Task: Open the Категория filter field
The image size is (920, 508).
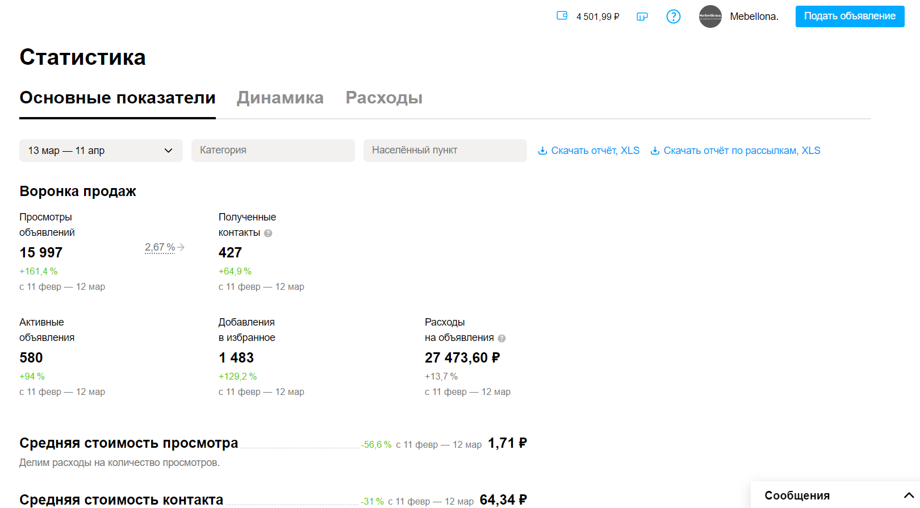Action: point(273,151)
